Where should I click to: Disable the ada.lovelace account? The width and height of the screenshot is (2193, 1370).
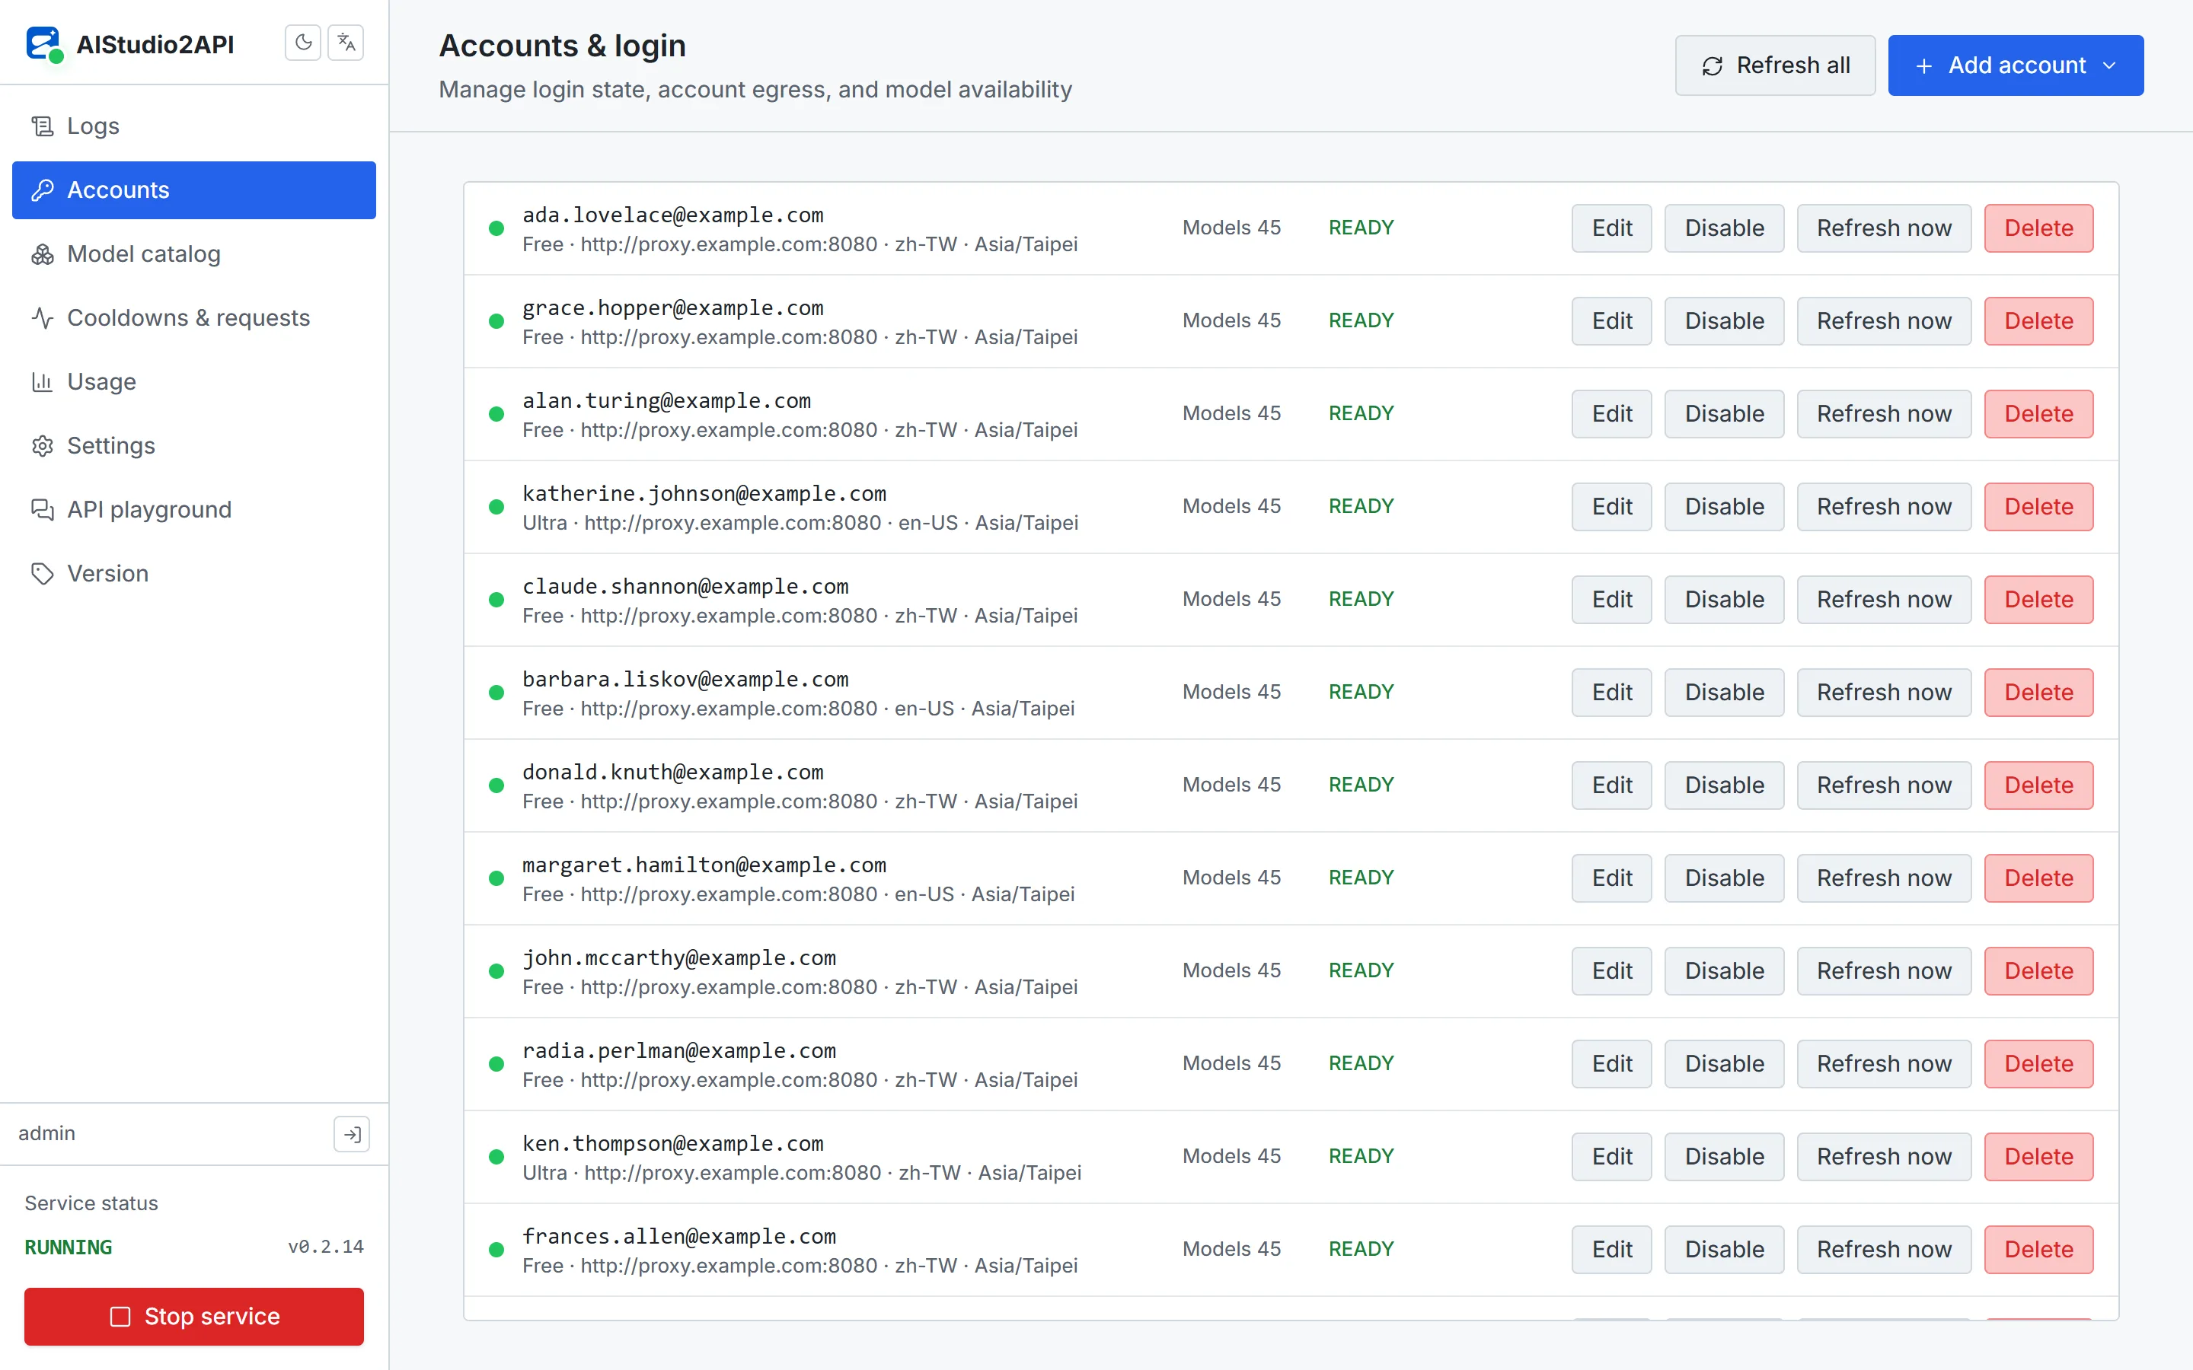click(1724, 228)
